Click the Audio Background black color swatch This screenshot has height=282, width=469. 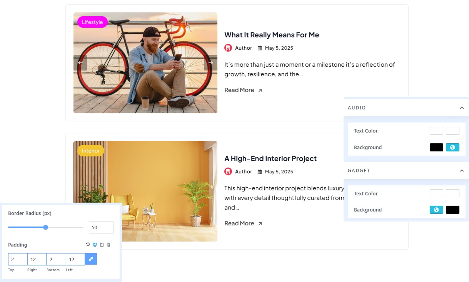click(436, 147)
